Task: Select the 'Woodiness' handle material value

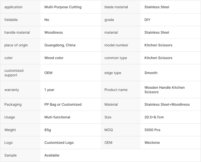Action: pyautogui.click(x=53, y=32)
